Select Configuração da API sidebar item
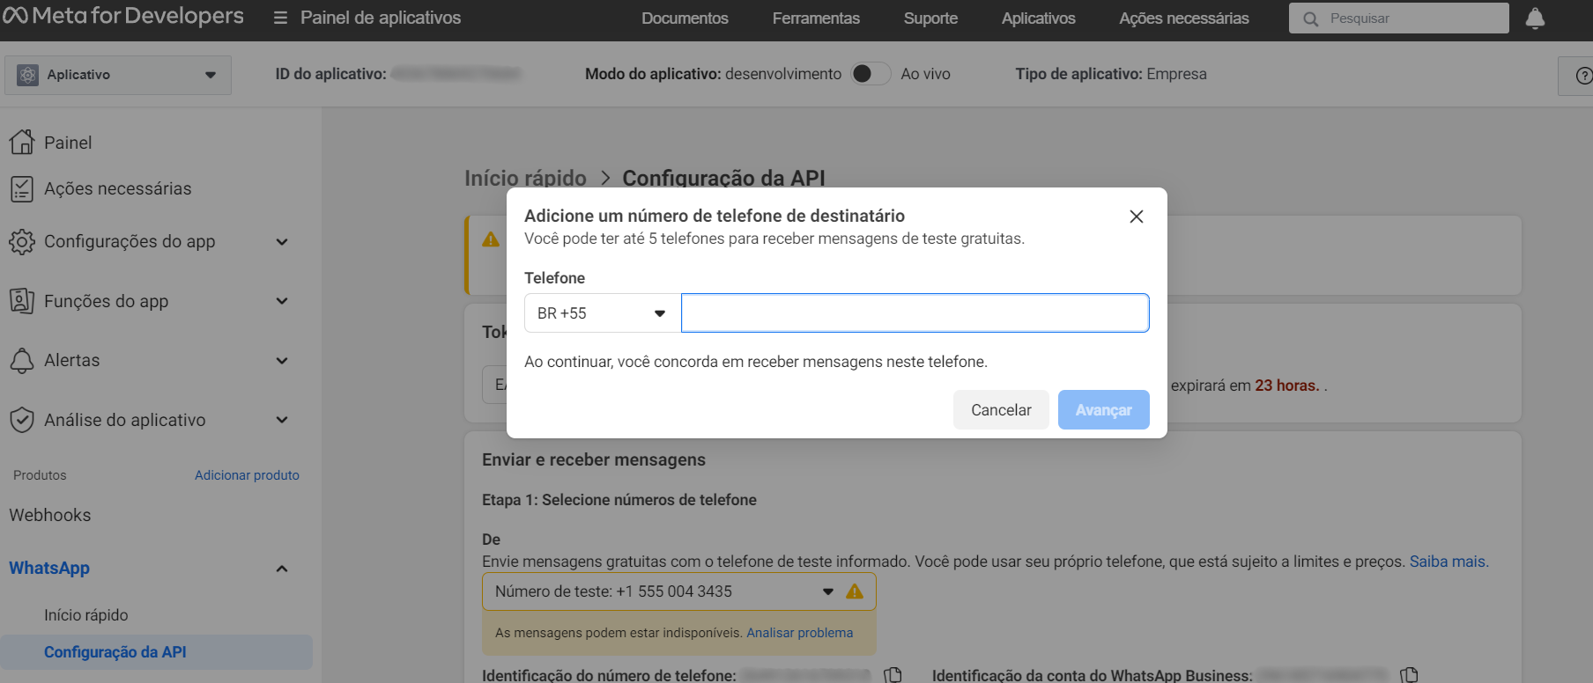 tap(157, 652)
